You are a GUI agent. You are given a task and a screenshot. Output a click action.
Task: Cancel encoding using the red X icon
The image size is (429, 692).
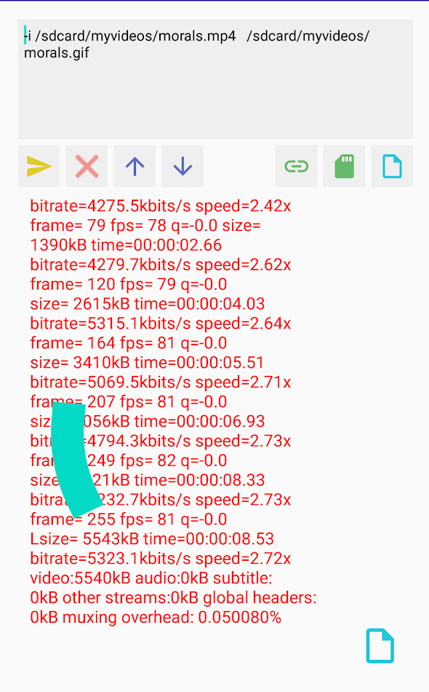coord(86,166)
